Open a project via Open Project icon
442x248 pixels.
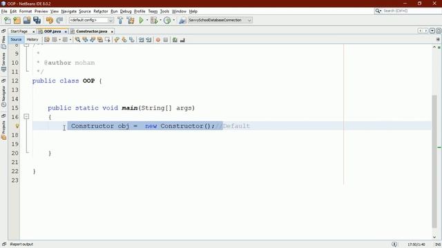tap(27, 20)
